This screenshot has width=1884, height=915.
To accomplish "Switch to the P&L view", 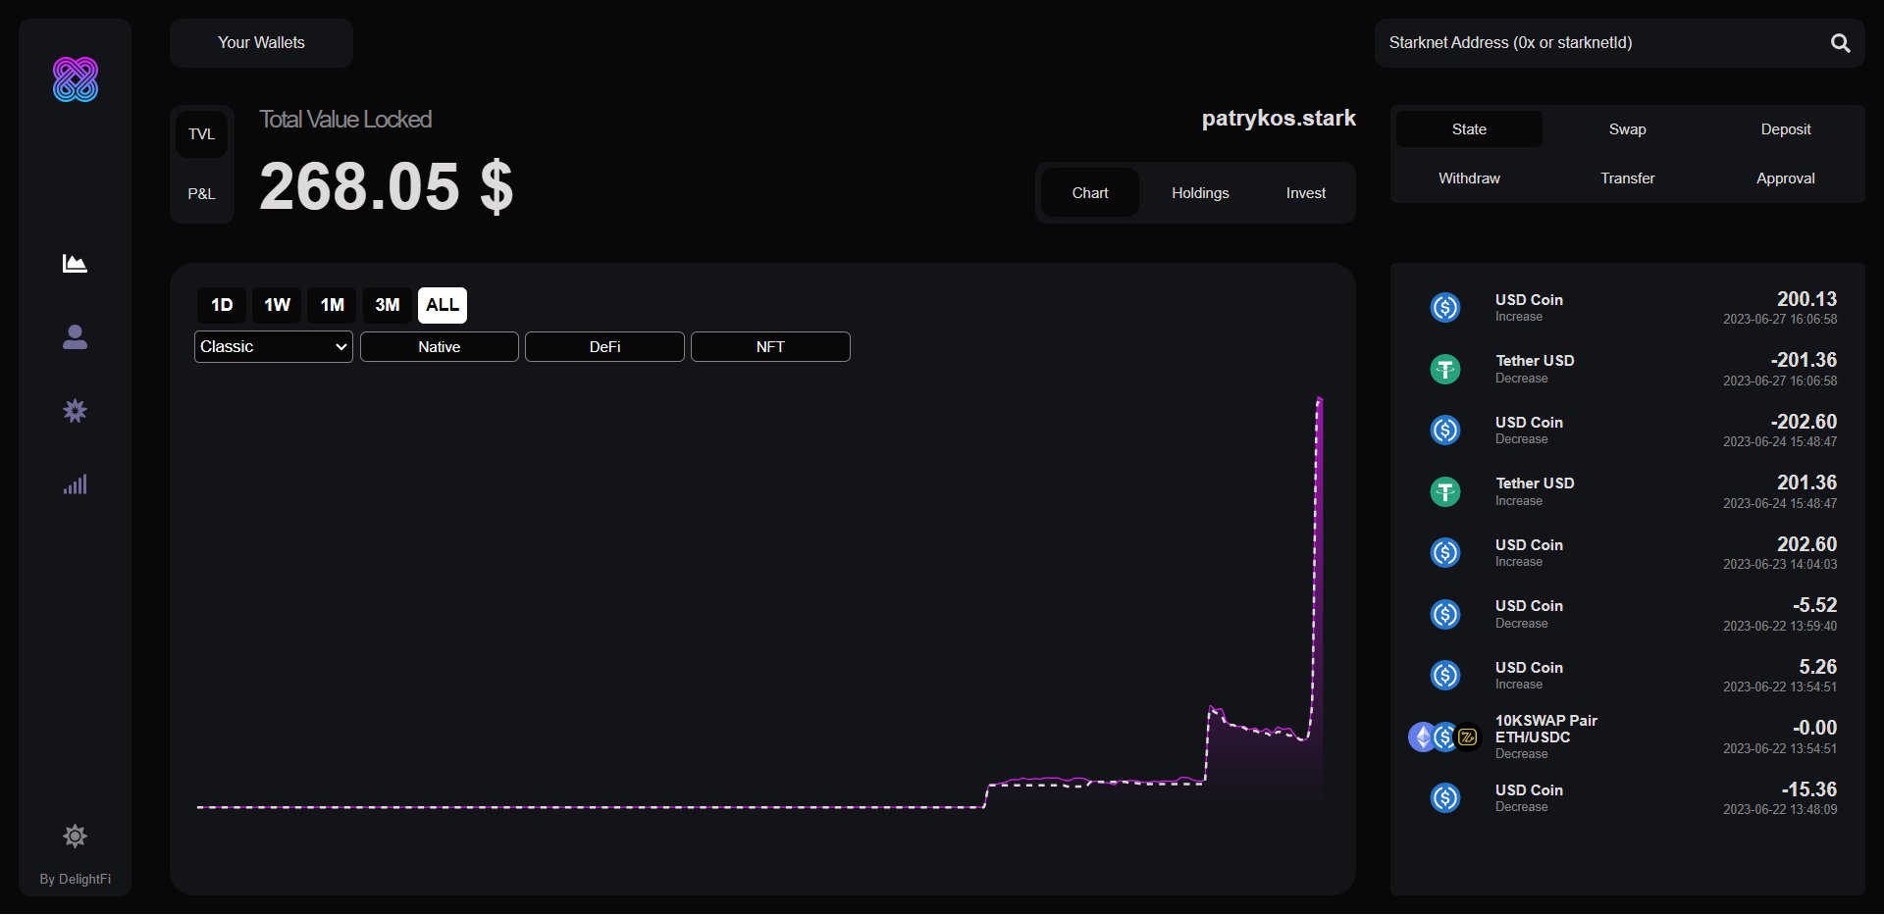I will click(x=201, y=194).
